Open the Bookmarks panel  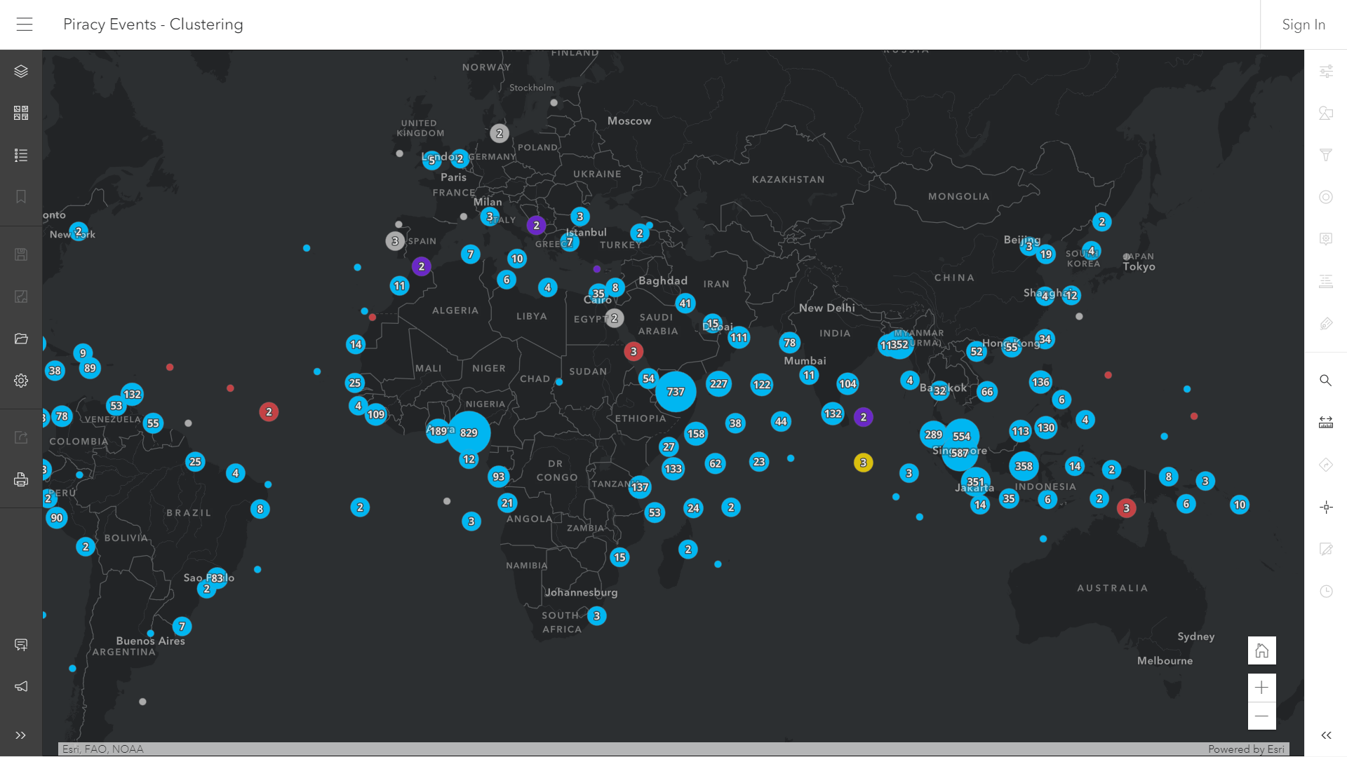tap(20, 197)
